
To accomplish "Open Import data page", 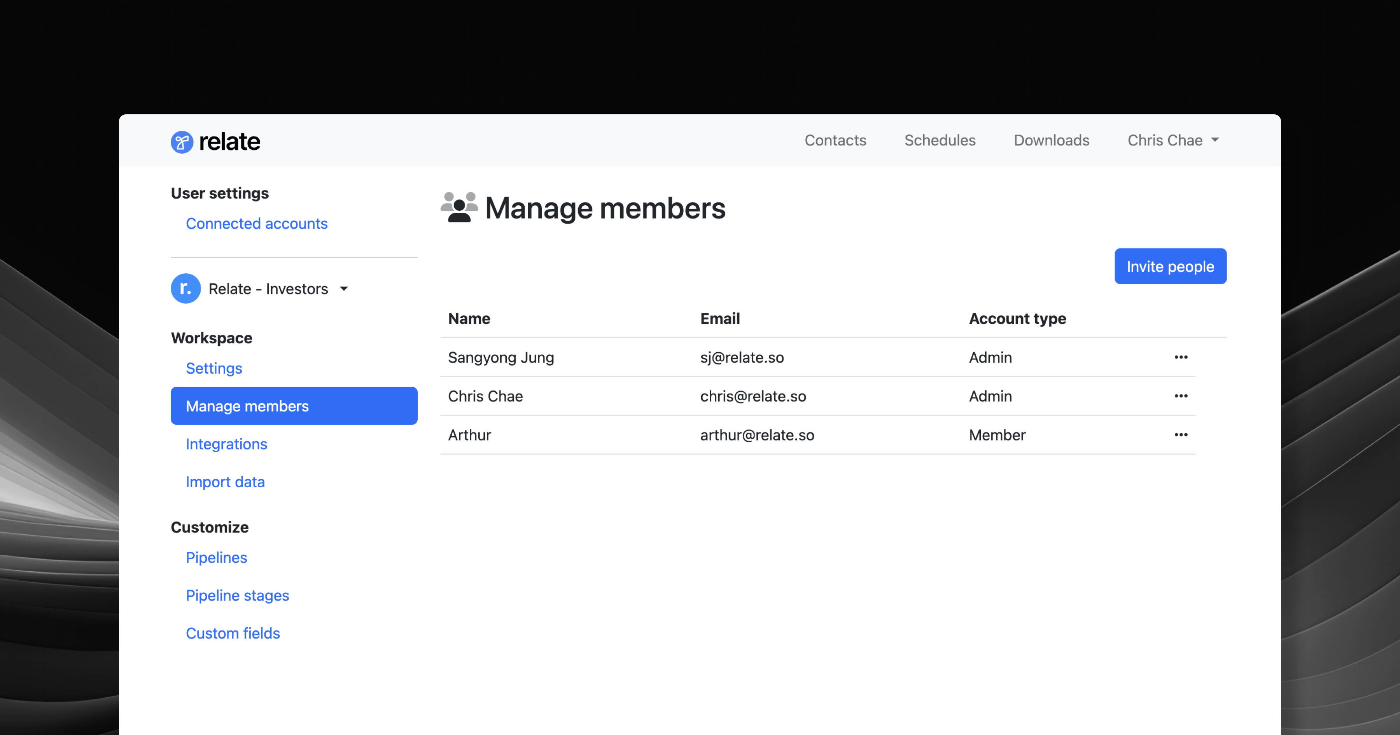I will (x=225, y=482).
